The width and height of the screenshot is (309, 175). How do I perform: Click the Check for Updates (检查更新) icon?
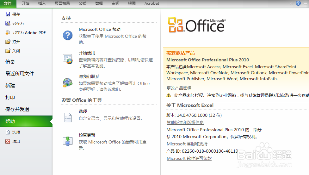pyautogui.click(x=68, y=141)
